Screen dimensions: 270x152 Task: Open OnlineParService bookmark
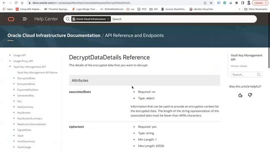(112, 9)
